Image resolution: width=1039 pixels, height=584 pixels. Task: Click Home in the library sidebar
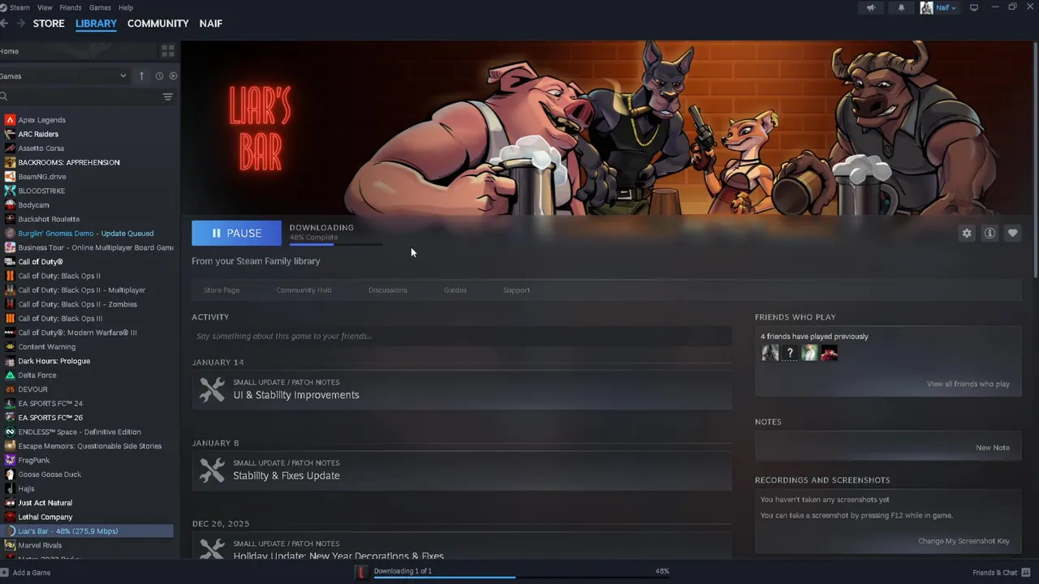pos(10,51)
